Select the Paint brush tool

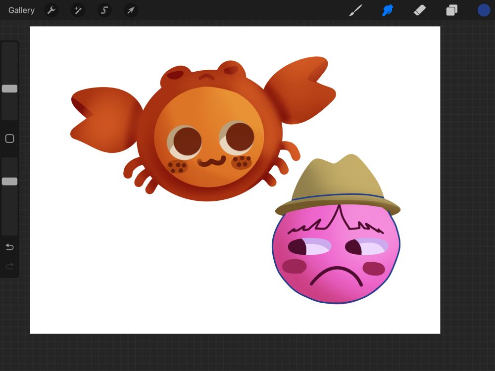click(x=356, y=10)
